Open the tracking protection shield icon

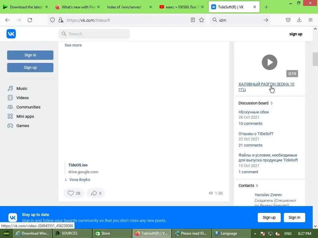pos(52,20)
